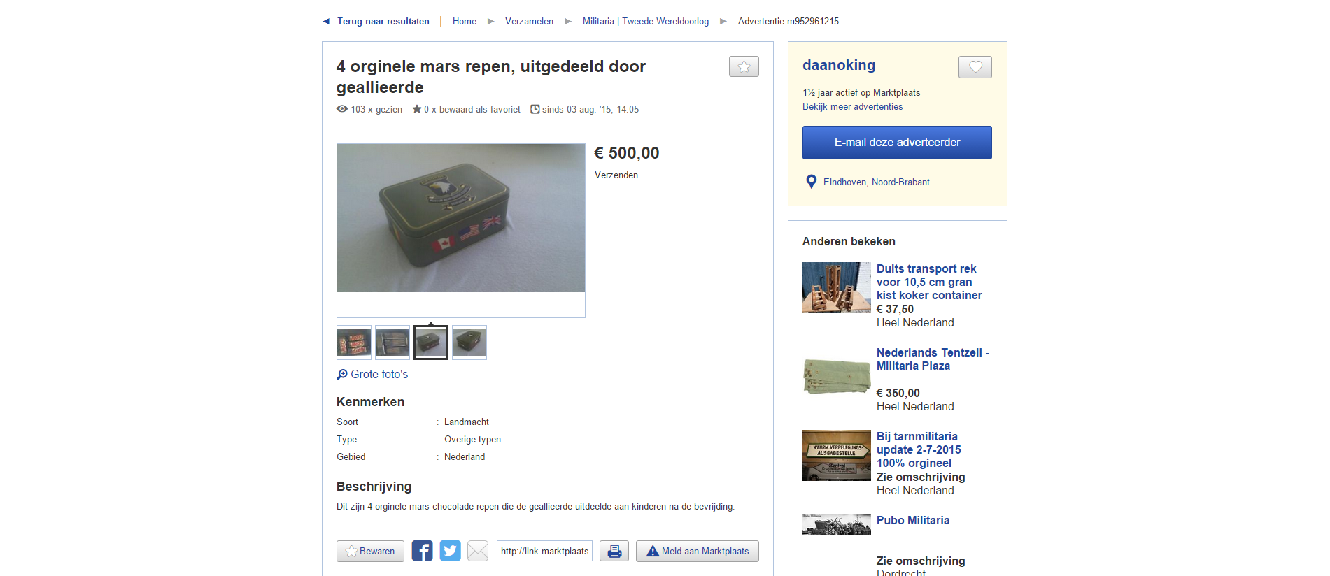This screenshot has height=576, width=1330.
Task: Go to Home breadcrumb link
Action: [465, 21]
